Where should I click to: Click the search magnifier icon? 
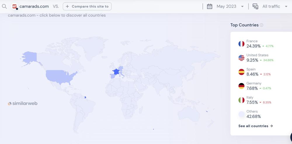[x=4, y=6]
